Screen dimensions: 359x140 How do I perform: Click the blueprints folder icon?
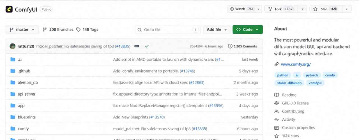[13, 117]
